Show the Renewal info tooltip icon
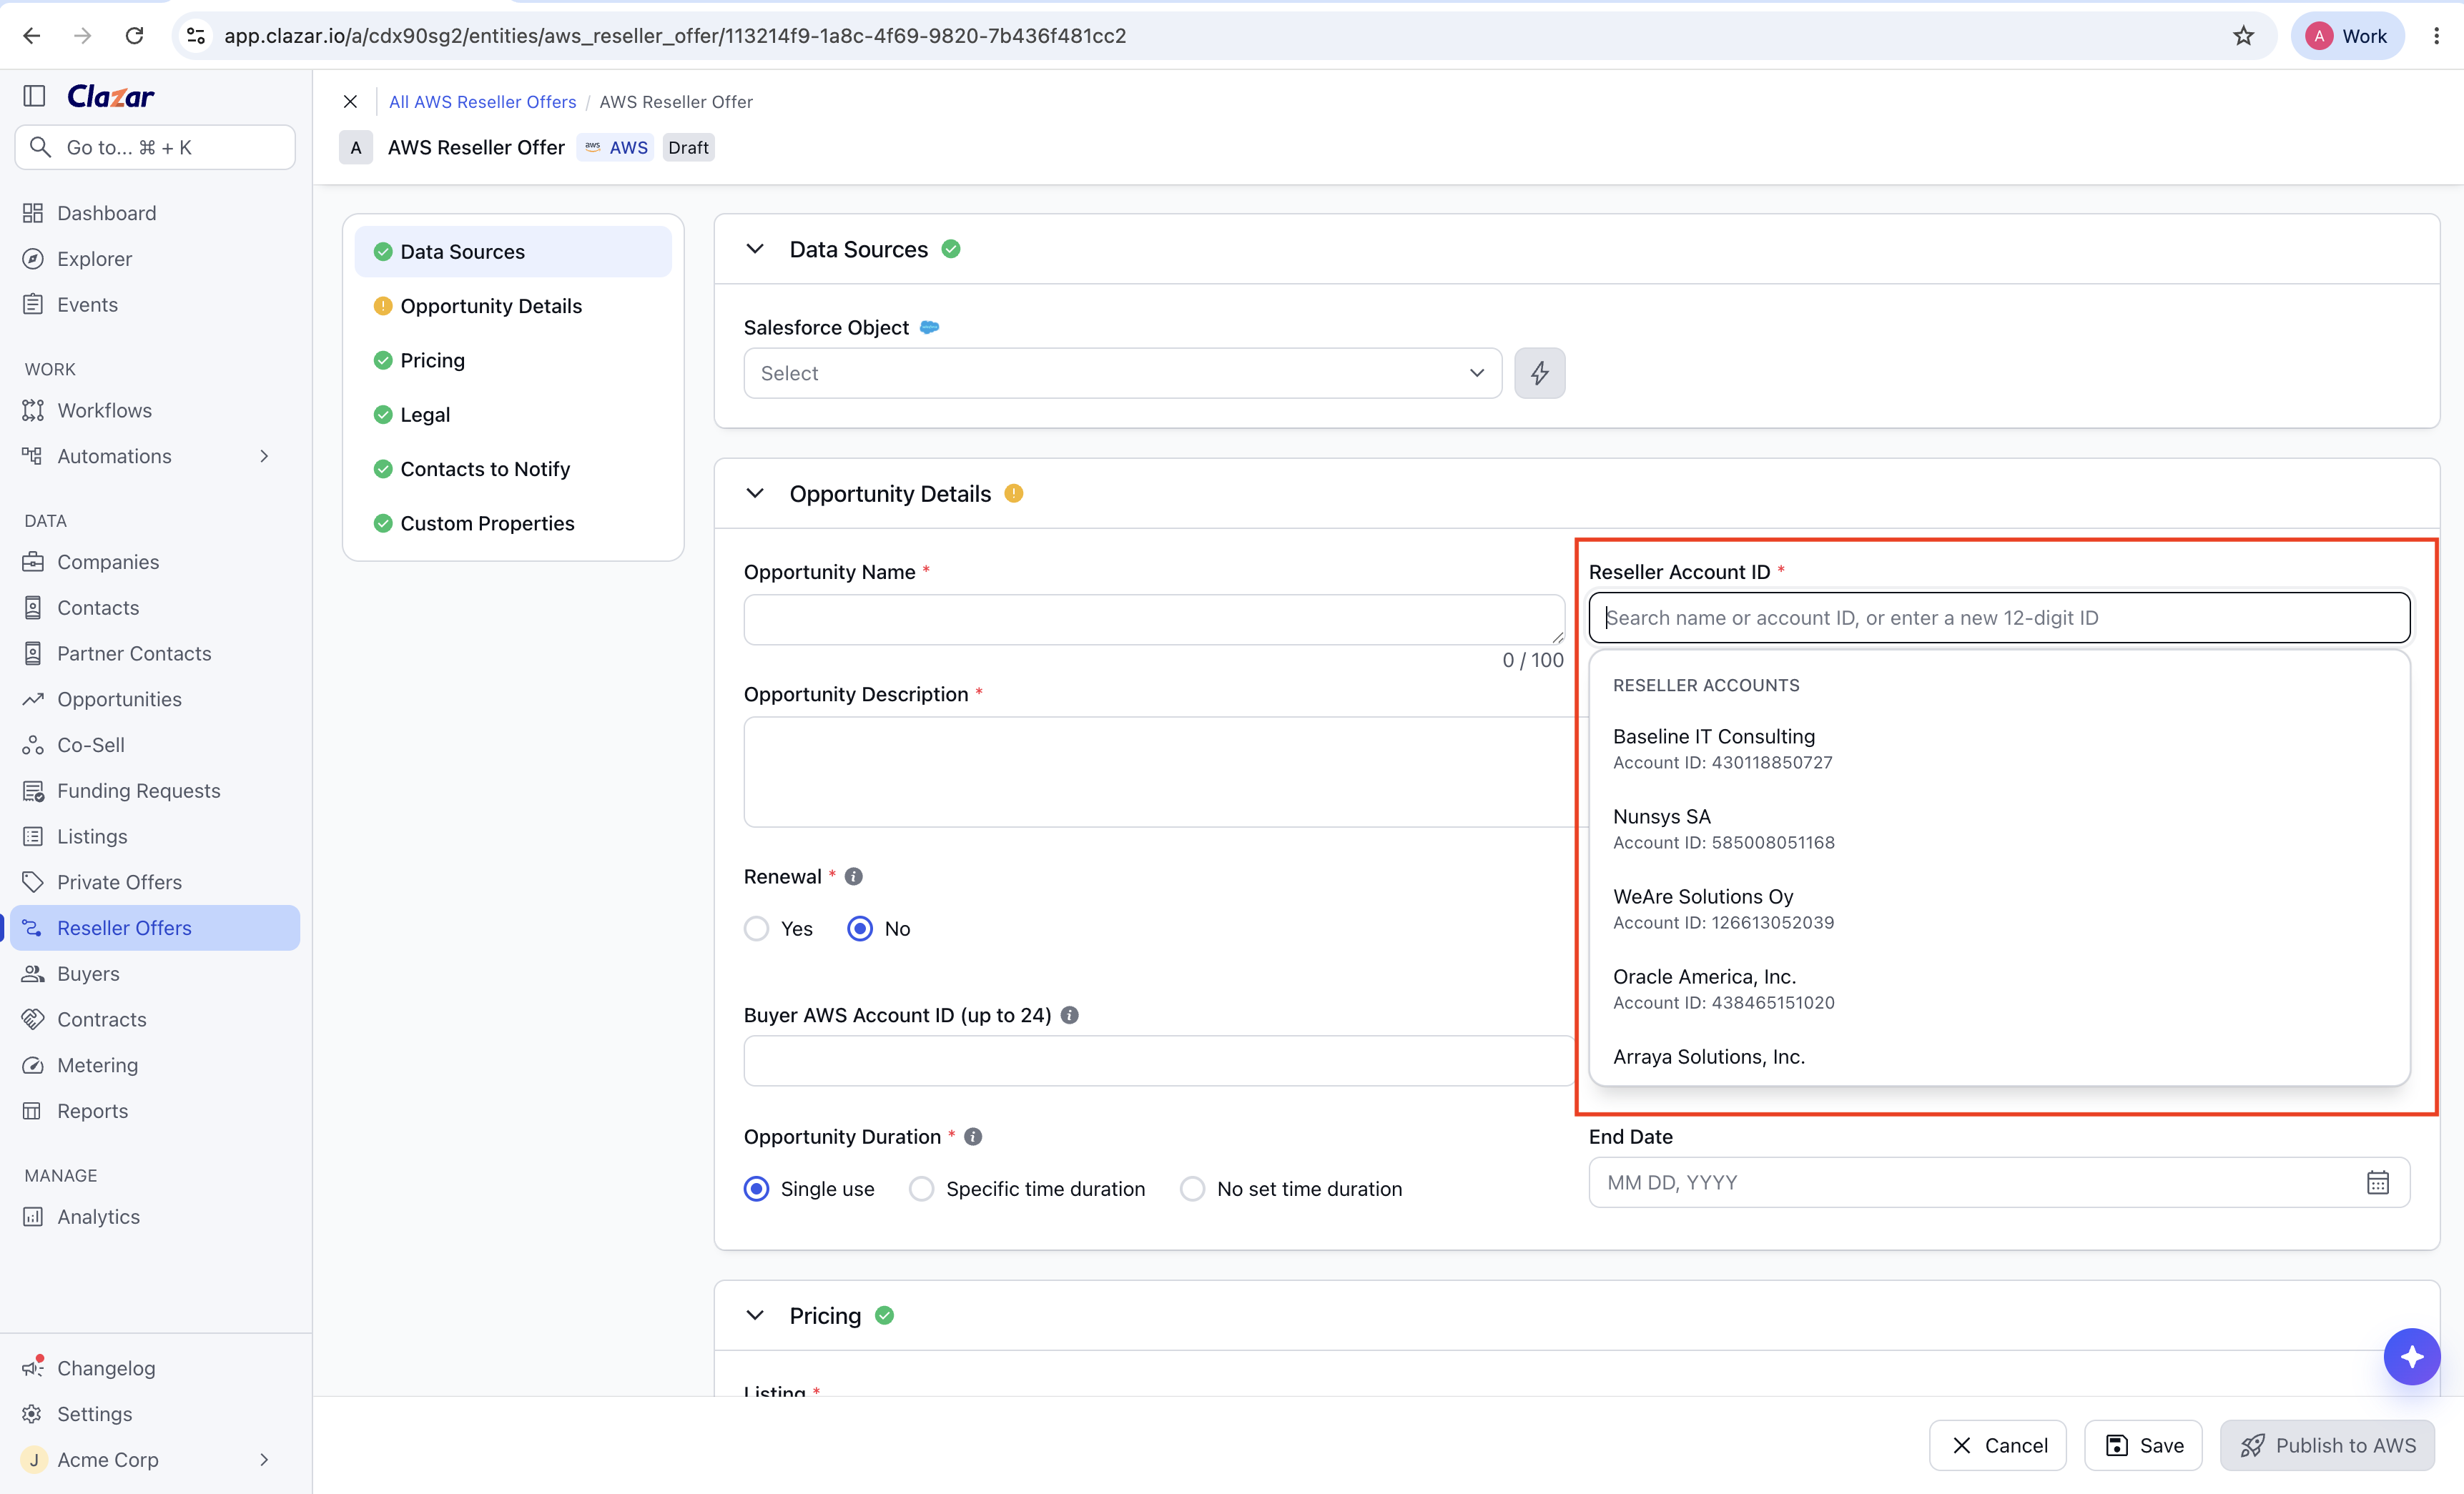The width and height of the screenshot is (2464, 1494). (x=853, y=876)
